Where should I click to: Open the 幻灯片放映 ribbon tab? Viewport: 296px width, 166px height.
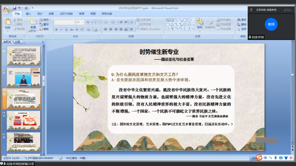[x=66, y=14]
